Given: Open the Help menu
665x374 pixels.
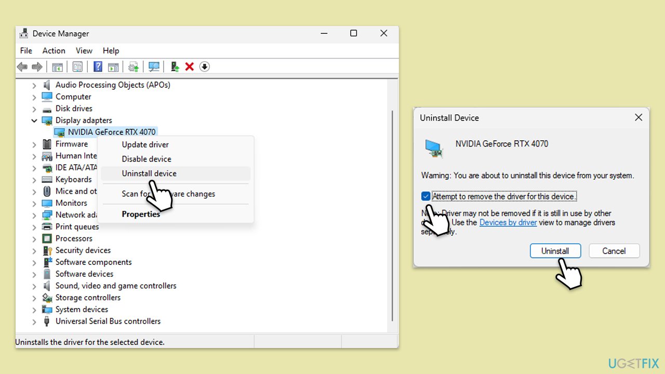Looking at the screenshot, I should (x=111, y=50).
